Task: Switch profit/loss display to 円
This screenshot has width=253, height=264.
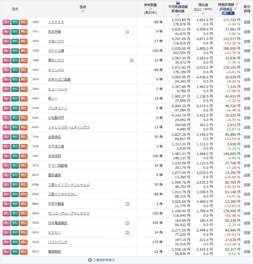Action: tap(225, 13)
